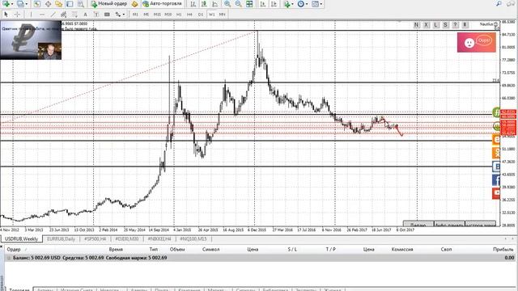Open the USDRUB,Weekly chart tab
The image size is (518, 291).
point(22,238)
